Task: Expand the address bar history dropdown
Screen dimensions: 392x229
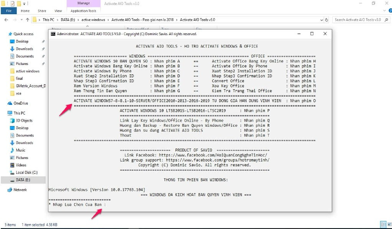Action: (x=321, y=20)
